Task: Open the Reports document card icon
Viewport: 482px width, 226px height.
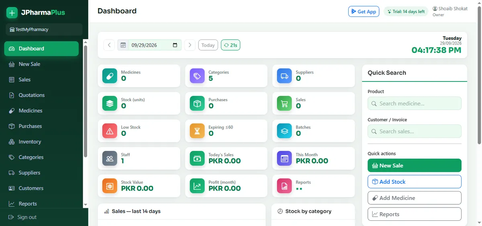Action: point(284,186)
